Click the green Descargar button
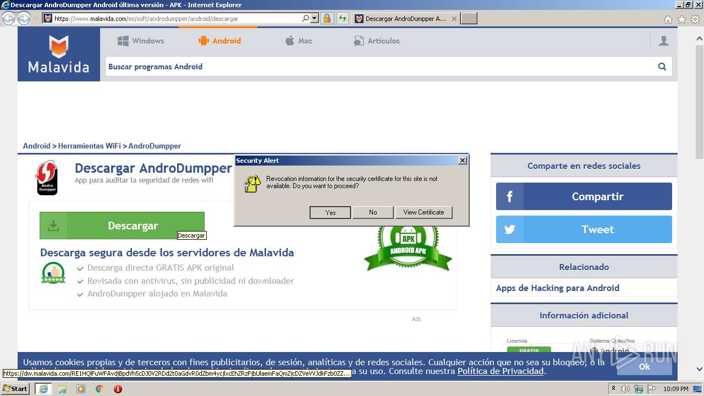Screen dimensions: 704x396 tap(122, 226)
